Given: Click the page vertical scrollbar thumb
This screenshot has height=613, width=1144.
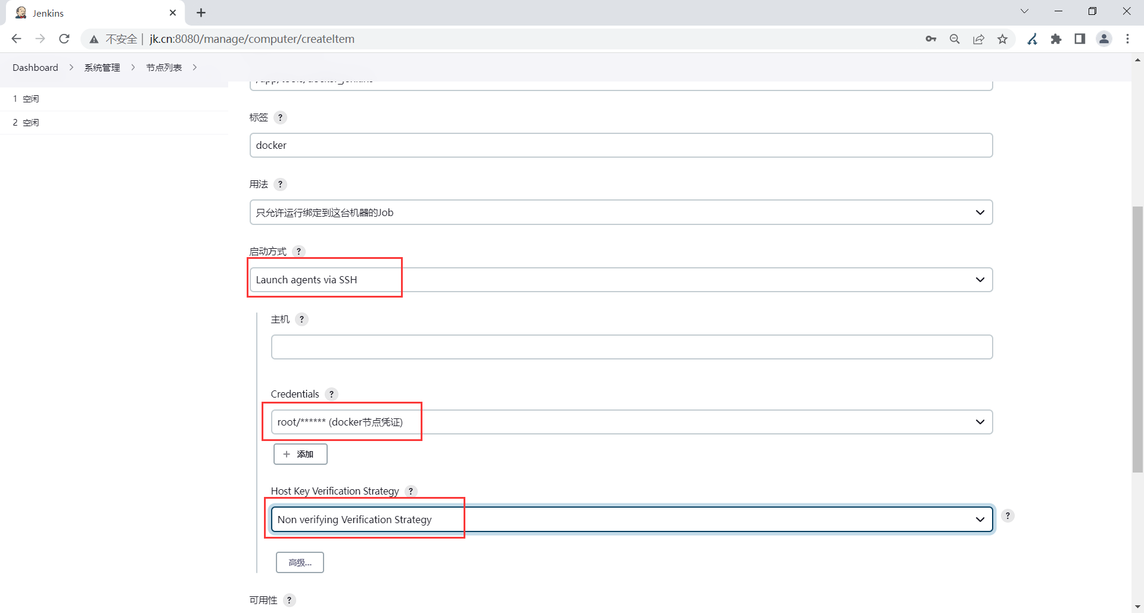Looking at the screenshot, I should (1137, 339).
